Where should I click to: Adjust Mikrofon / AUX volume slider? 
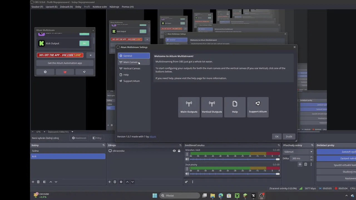point(234,159)
